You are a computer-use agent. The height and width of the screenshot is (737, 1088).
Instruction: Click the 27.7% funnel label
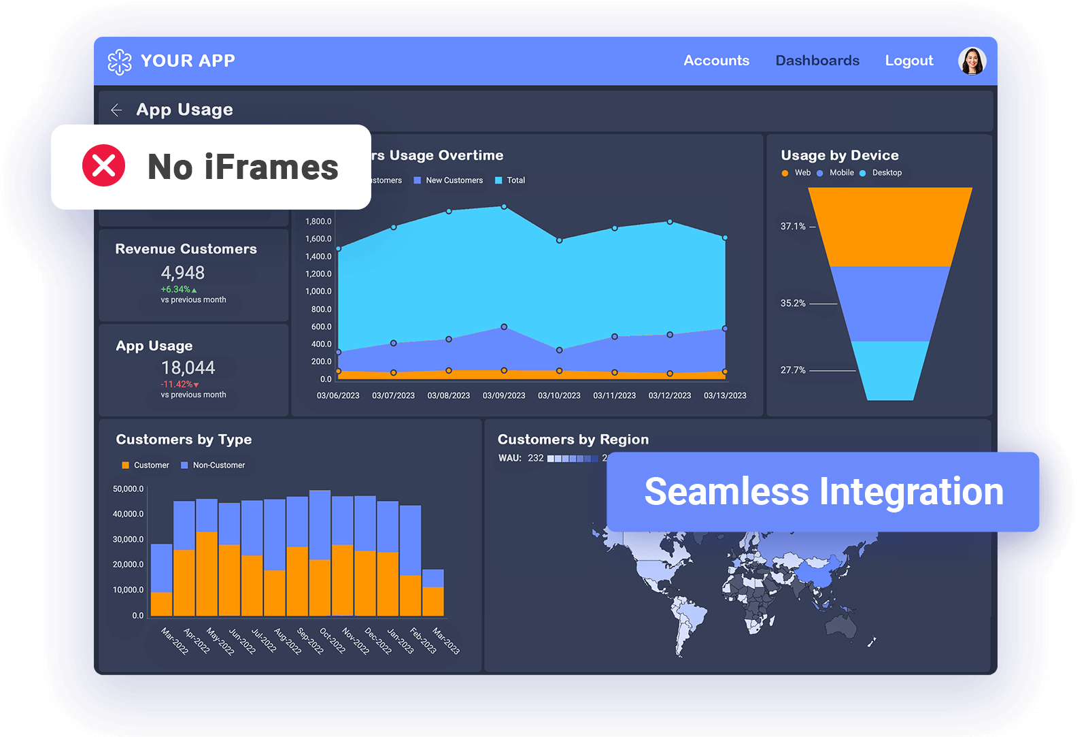point(793,370)
